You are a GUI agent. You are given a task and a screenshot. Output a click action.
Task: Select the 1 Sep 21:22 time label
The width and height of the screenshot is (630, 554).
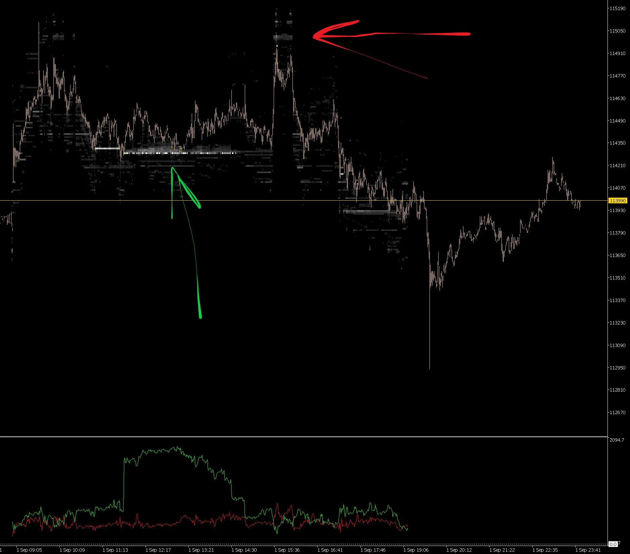pos(502,550)
